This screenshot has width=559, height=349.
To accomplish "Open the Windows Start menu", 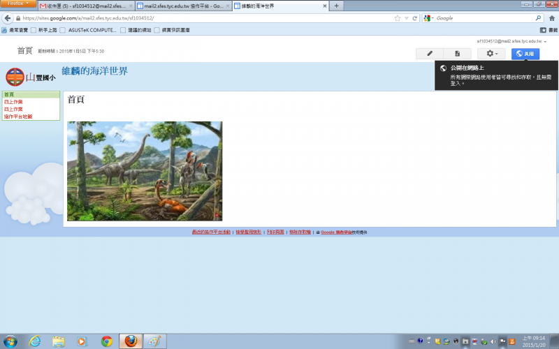I will (x=10, y=341).
